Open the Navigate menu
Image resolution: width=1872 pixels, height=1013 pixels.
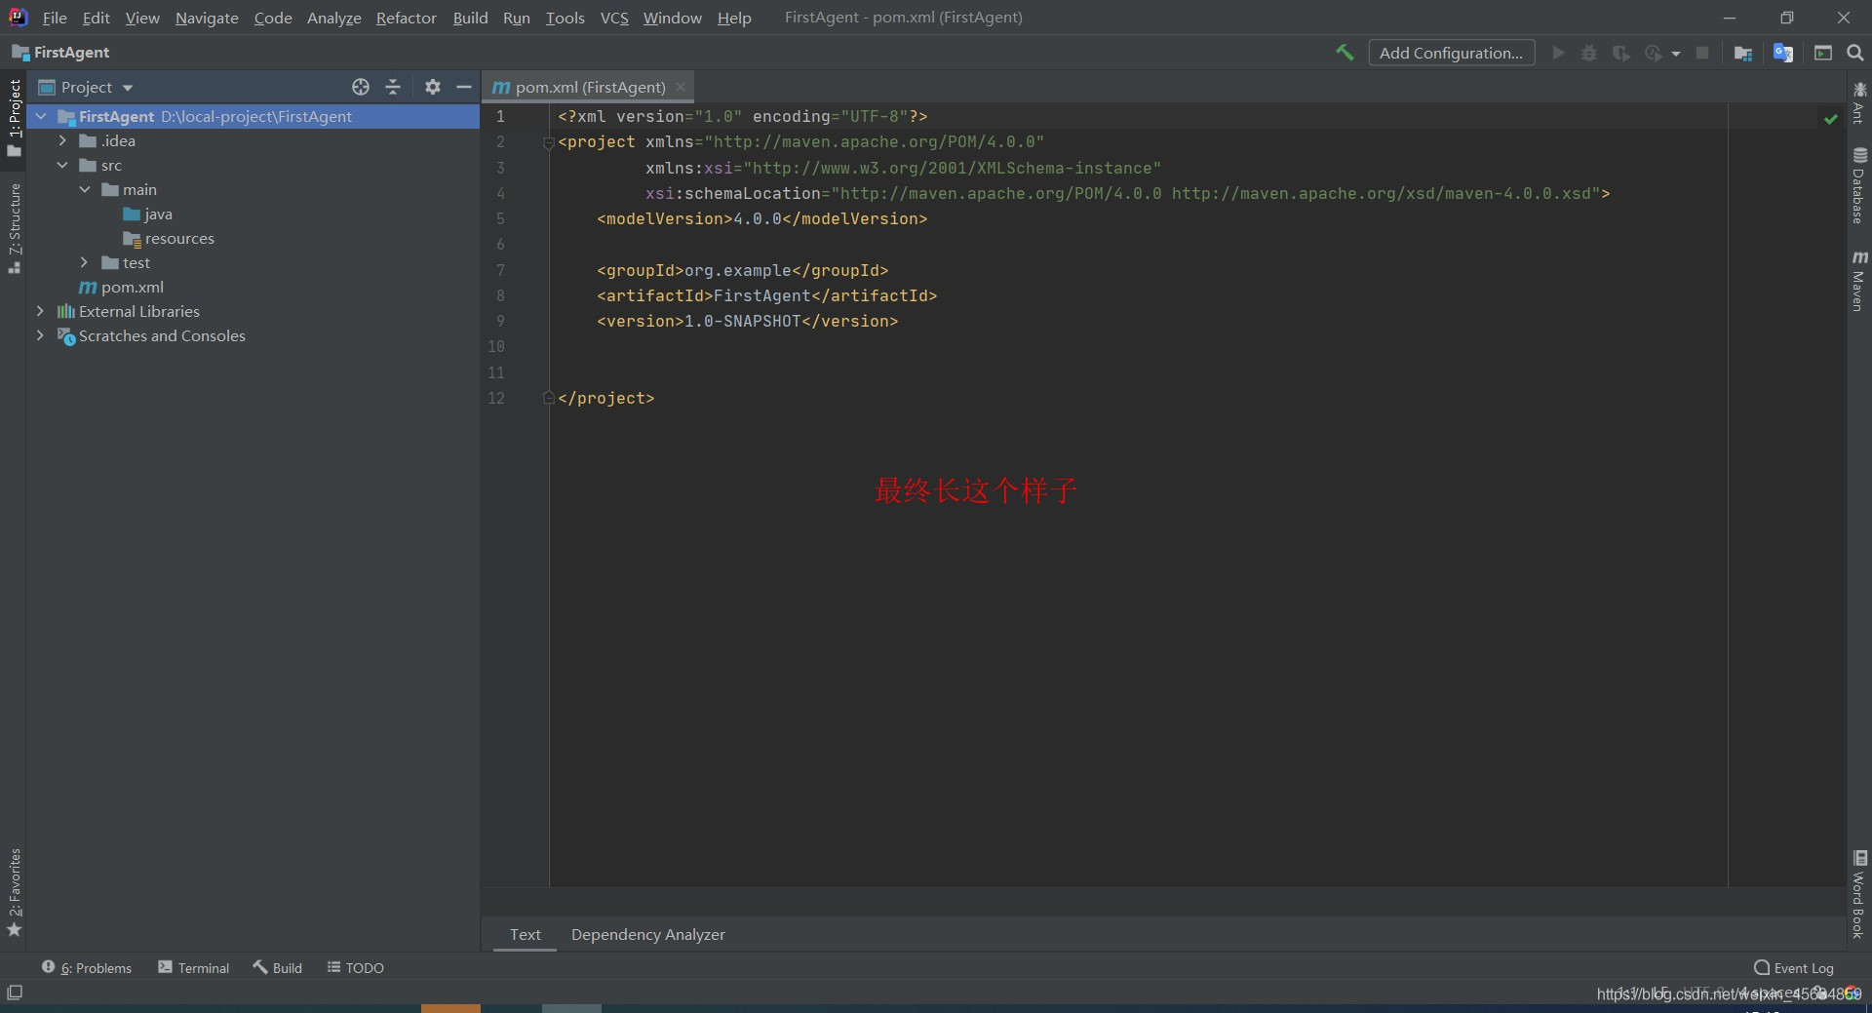[207, 18]
